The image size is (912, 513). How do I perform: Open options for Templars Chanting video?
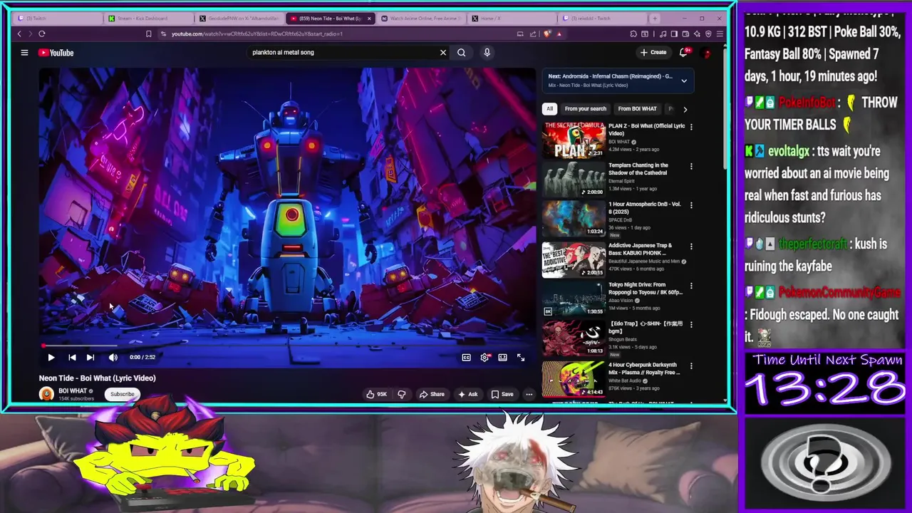691,166
